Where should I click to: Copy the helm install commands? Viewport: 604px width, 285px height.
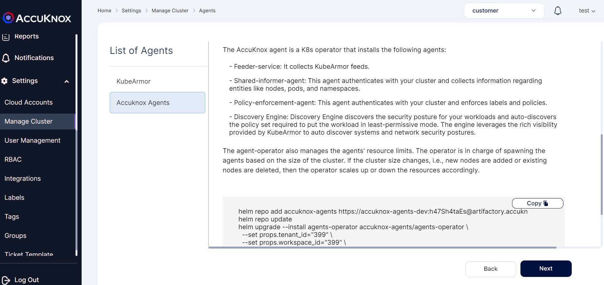(537, 203)
